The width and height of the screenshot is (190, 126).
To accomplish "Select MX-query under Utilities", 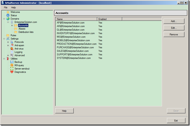I will coord(19,65).
